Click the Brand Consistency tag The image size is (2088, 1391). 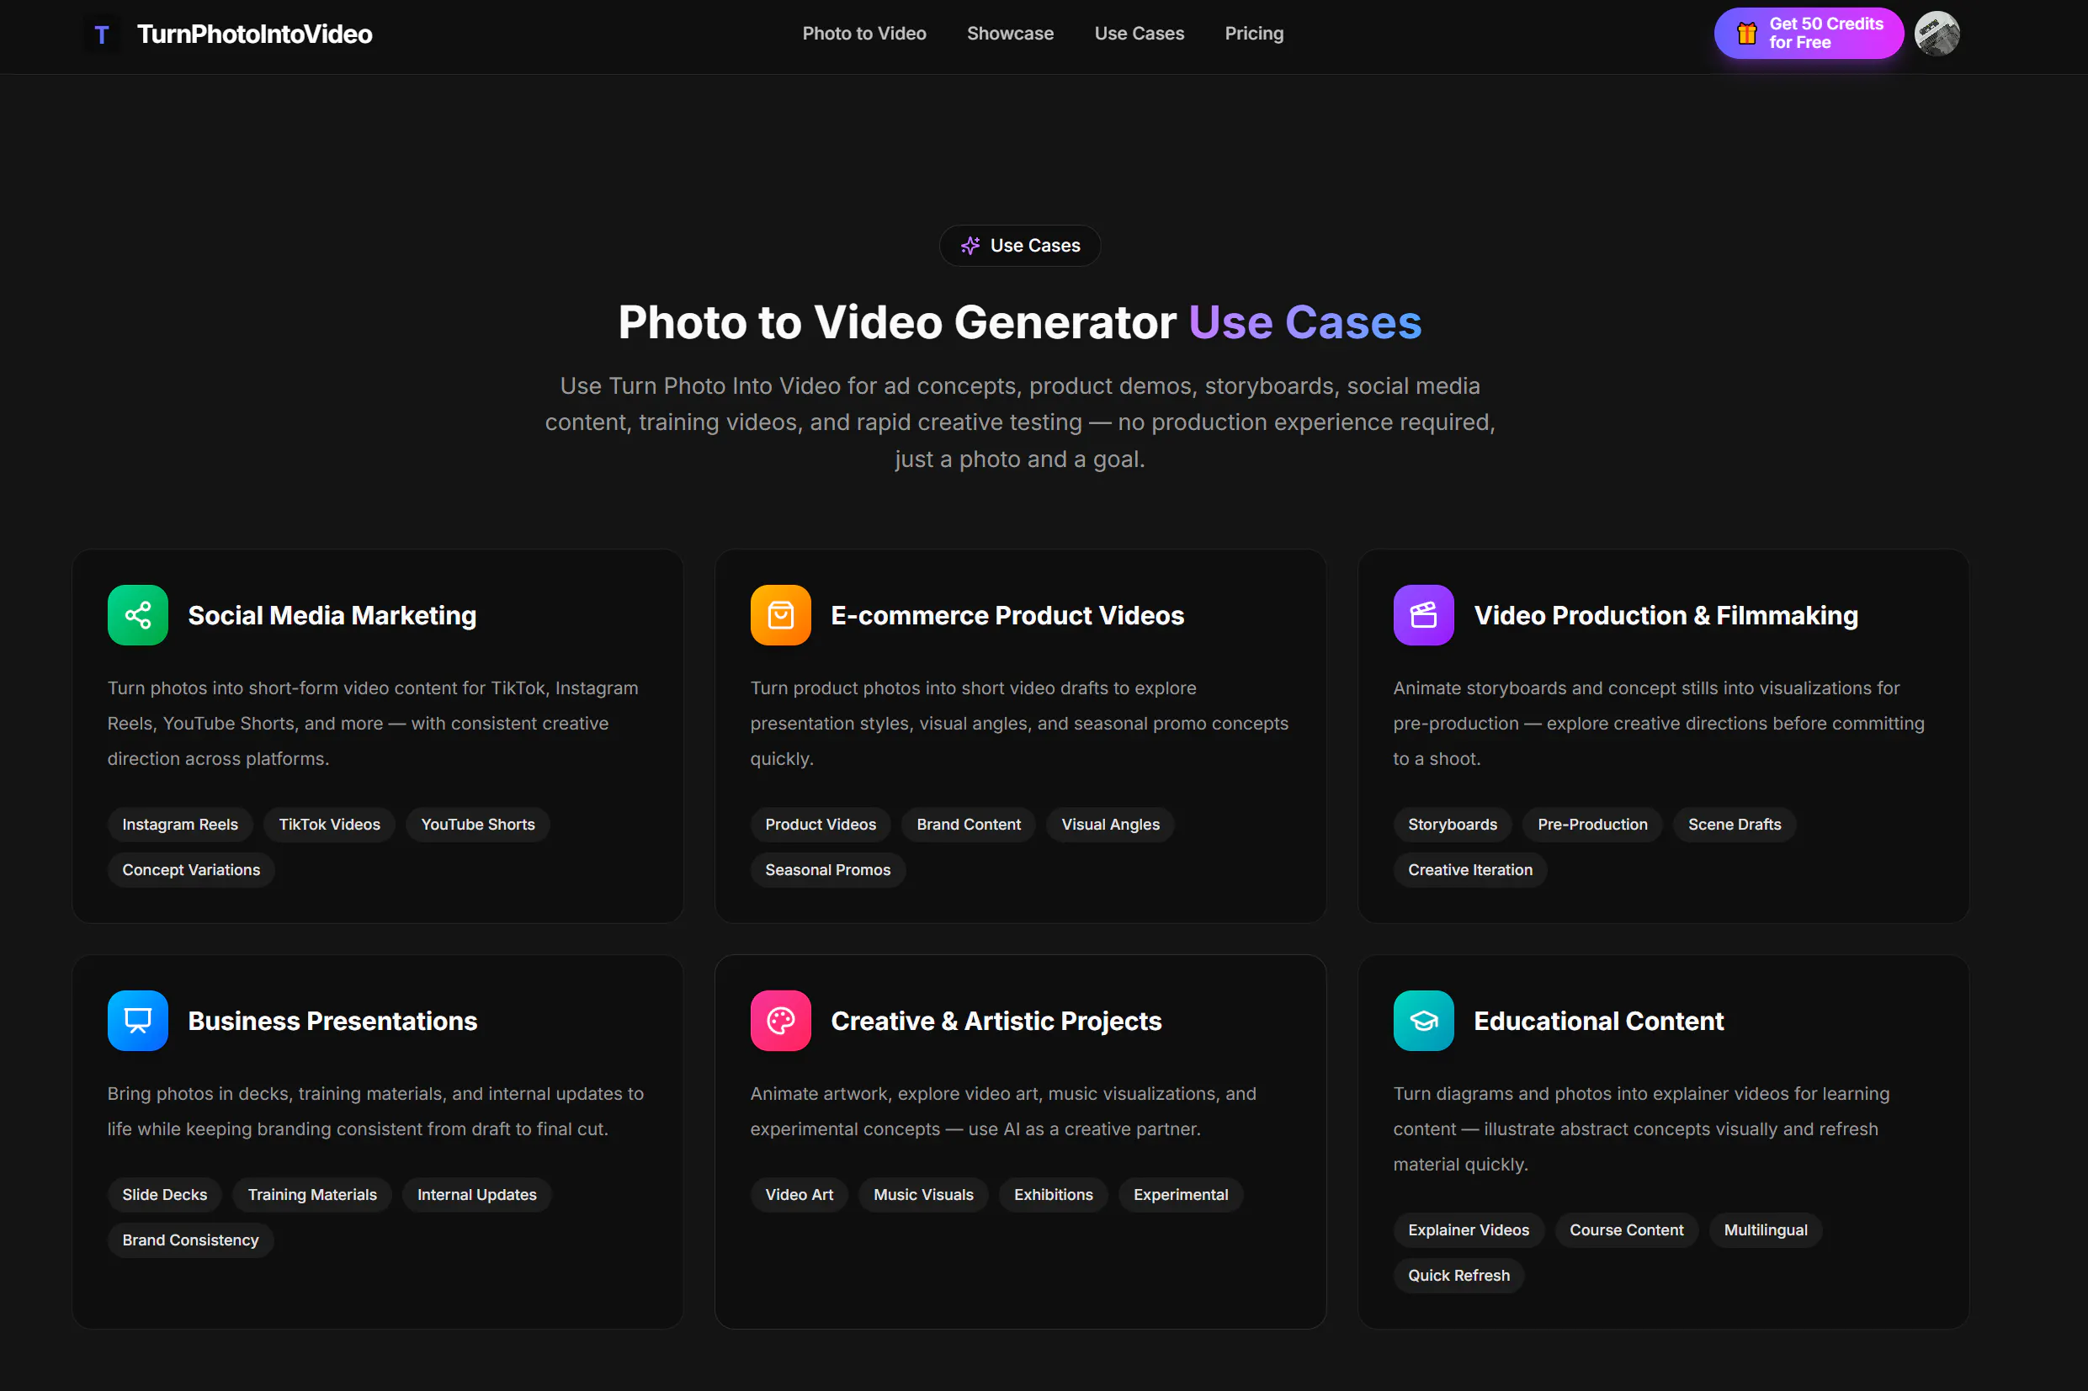pos(191,1240)
